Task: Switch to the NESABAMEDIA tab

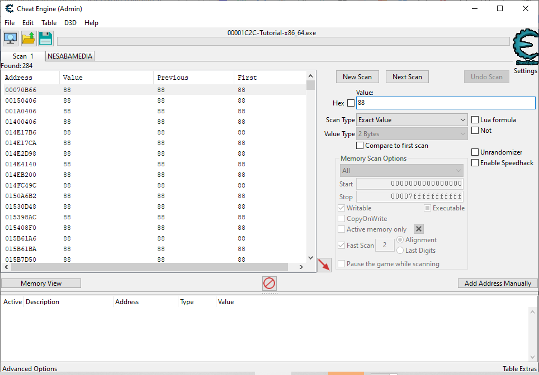Action: point(70,56)
